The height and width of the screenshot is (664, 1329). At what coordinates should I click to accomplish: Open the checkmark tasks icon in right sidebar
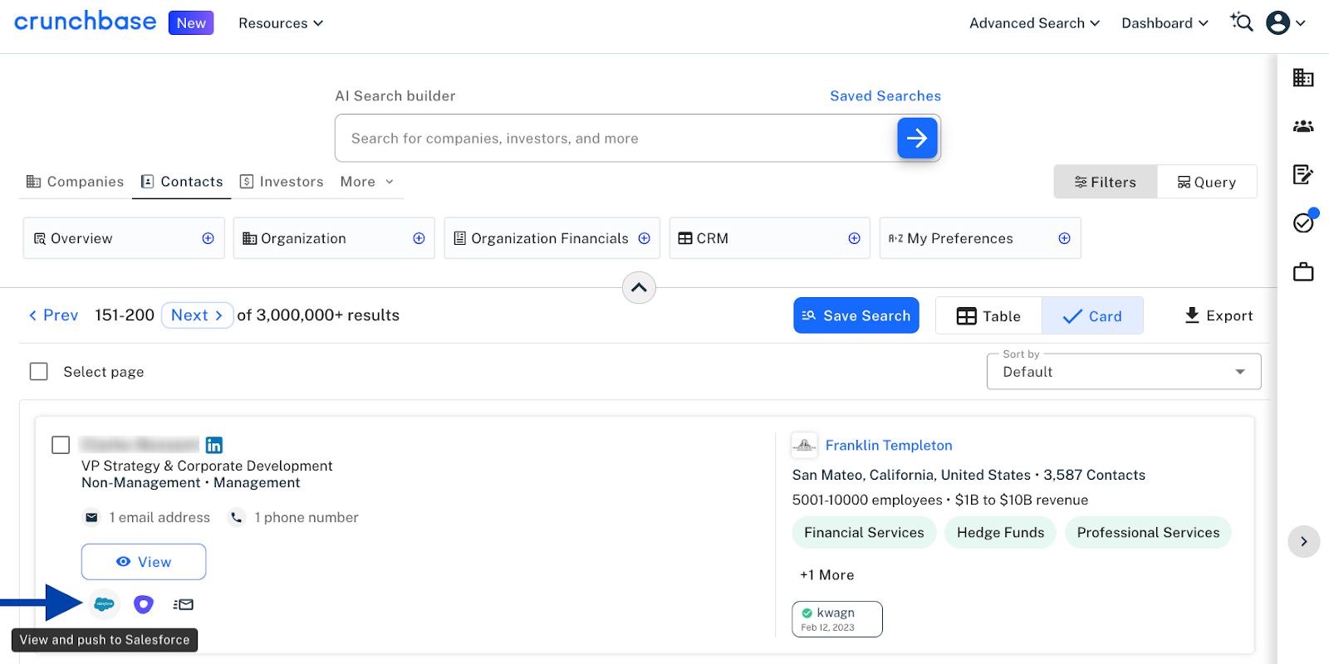point(1303,222)
